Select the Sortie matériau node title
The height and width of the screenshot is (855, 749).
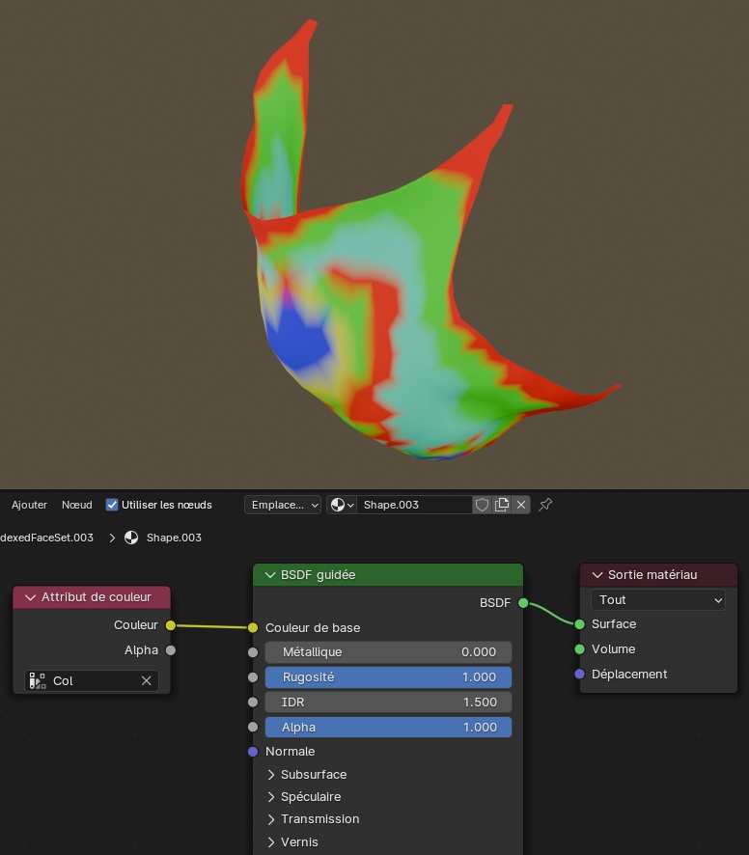652,575
